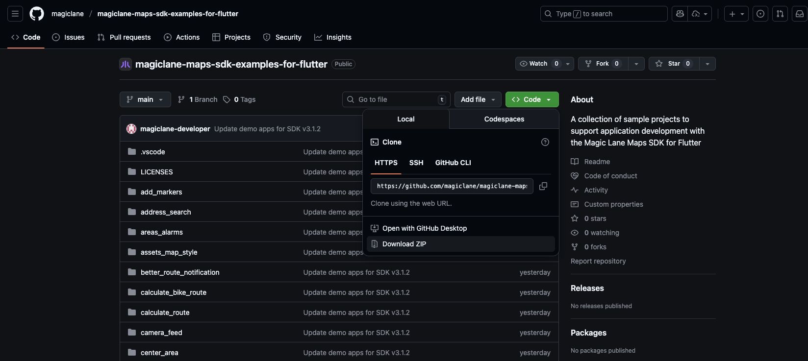Open the Code of conduct link
This screenshot has width=808, height=361.
pyautogui.click(x=610, y=176)
